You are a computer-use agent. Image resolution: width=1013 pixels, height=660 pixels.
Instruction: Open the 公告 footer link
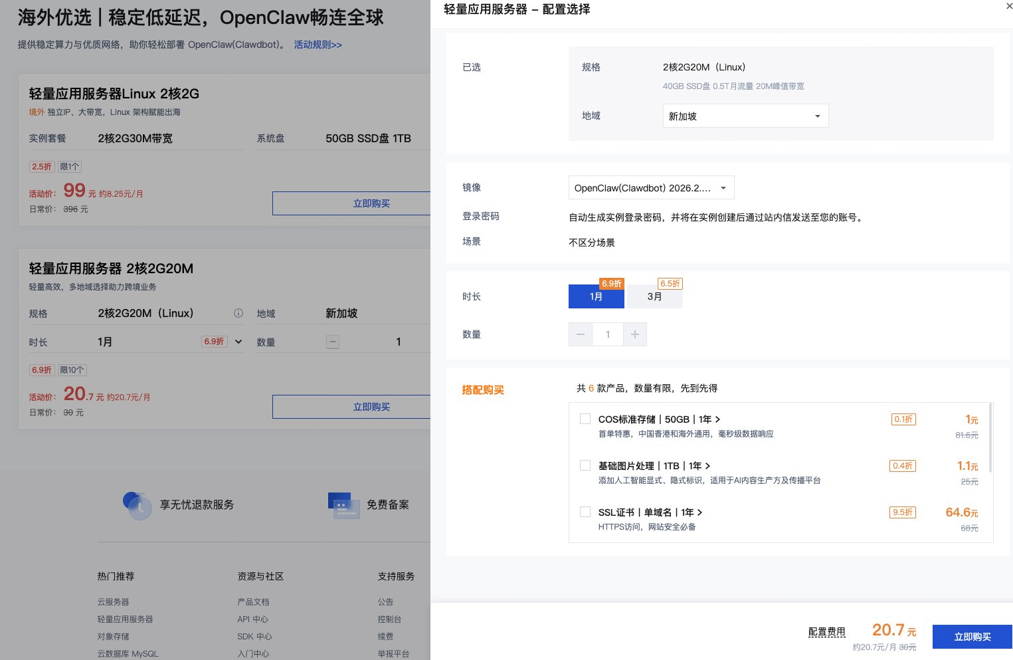pyautogui.click(x=386, y=602)
